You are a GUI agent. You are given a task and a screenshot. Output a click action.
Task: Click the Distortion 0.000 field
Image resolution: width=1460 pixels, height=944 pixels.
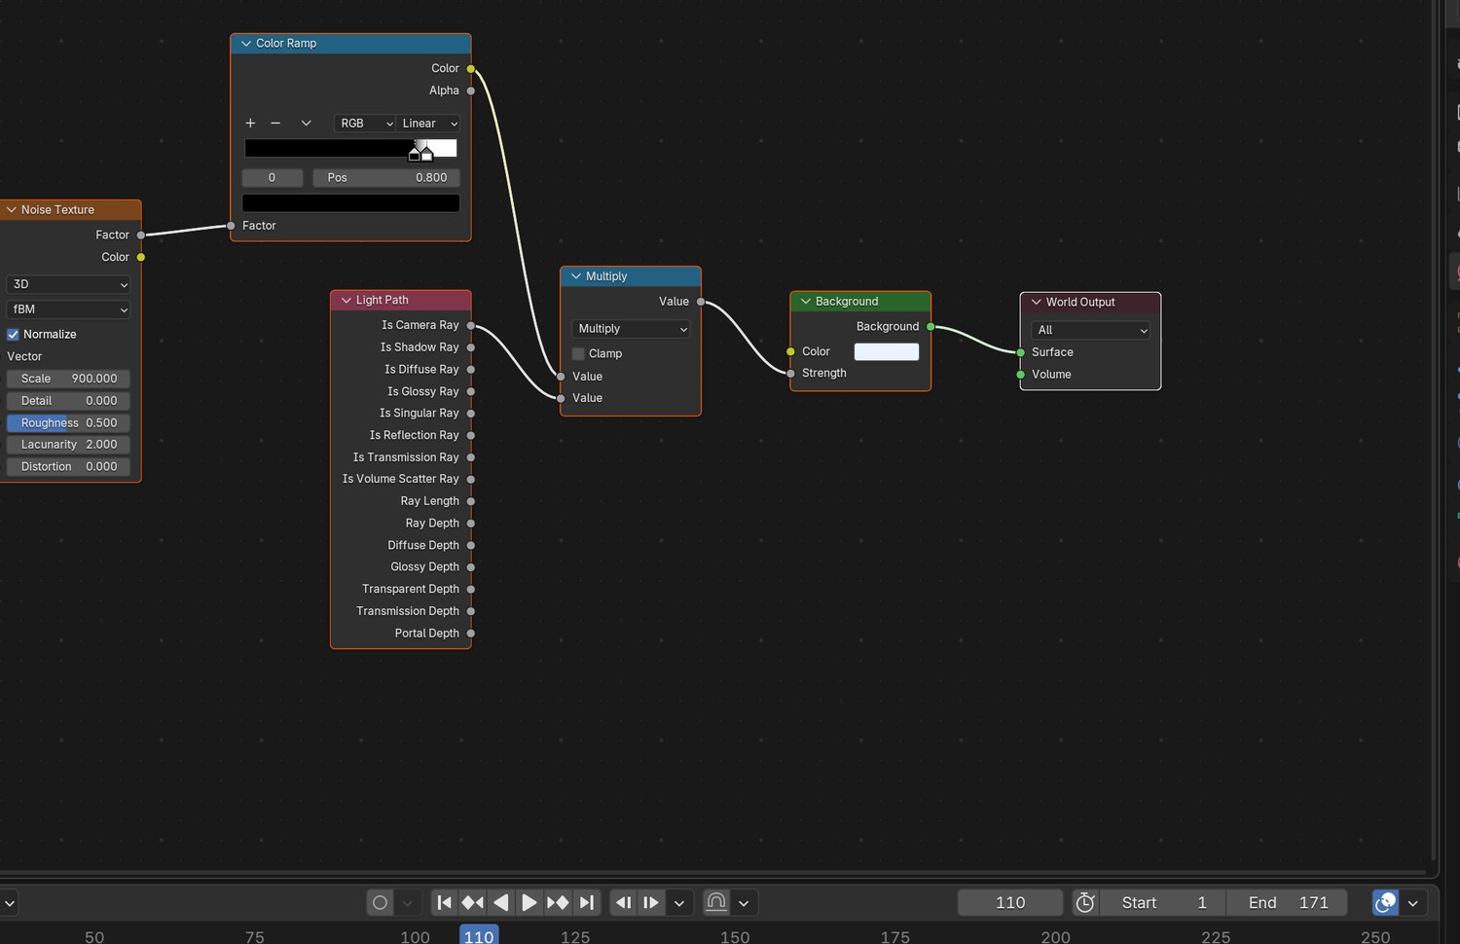[x=68, y=466]
